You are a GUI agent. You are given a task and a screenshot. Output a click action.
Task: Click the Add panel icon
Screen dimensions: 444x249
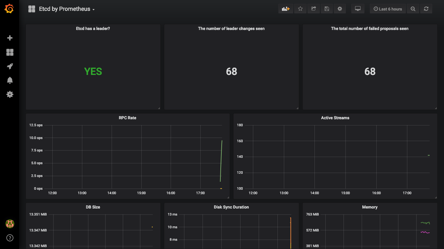point(285,9)
